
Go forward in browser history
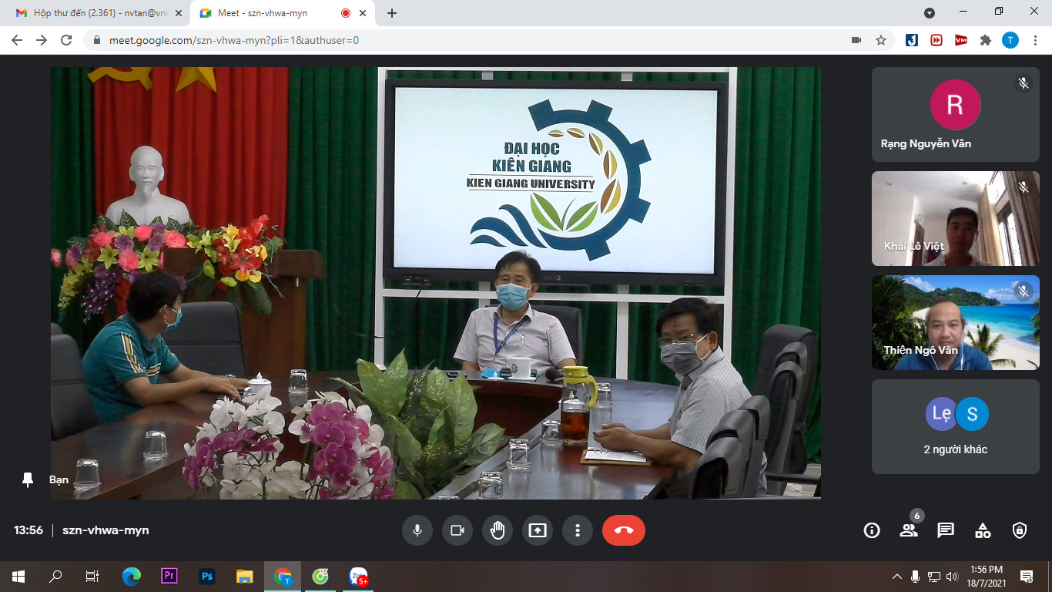[42, 40]
